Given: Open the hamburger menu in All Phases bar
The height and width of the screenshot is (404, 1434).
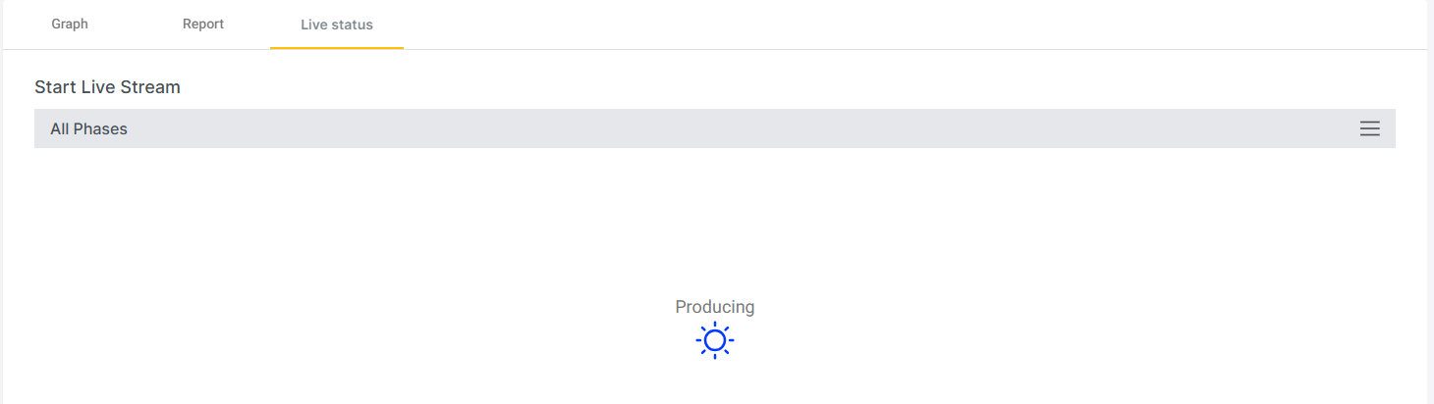Looking at the screenshot, I should (x=1369, y=128).
